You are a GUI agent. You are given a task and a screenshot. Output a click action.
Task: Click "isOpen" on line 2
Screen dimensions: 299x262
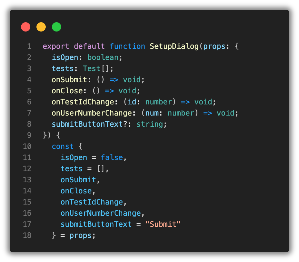tap(65, 57)
